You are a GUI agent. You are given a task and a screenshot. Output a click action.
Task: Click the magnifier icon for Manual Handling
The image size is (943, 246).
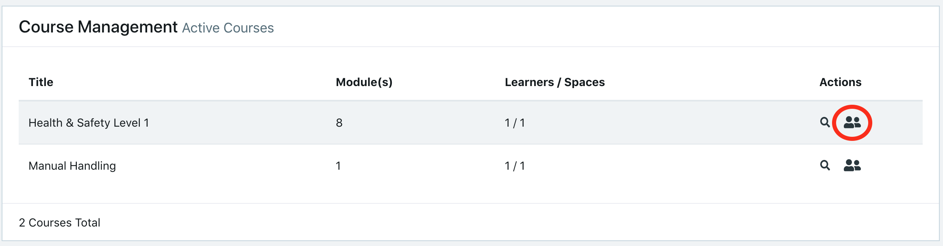pyautogui.click(x=825, y=165)
